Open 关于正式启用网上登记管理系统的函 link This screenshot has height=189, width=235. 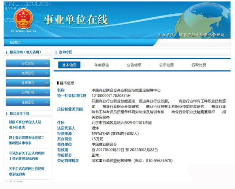(26, 171)
